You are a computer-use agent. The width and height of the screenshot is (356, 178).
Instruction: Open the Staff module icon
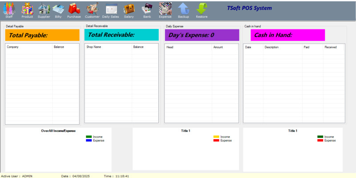tap(9, 8)
